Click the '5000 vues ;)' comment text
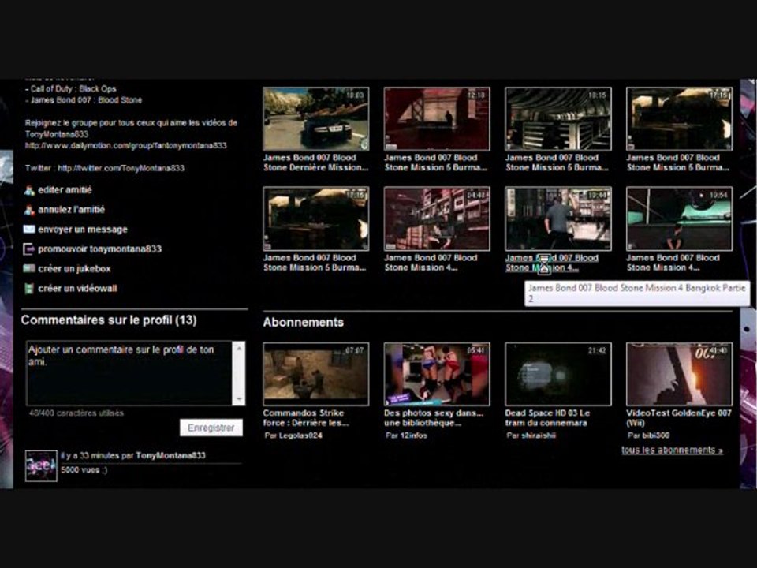Image resolution: width=757 pixels, height=568 pixels. coord(84,470)
